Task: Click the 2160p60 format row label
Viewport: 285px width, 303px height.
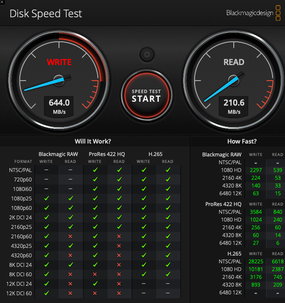Action: point(22,236)
